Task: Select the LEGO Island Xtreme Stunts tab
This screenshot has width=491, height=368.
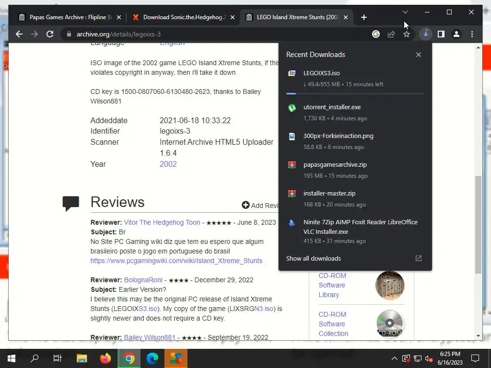Action: pos(297,17)
